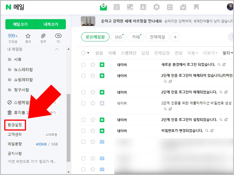Viewport: 234px width, 175px height.
Task: Open the 필터 filter dropdown
Action: [x=227, y=53]
